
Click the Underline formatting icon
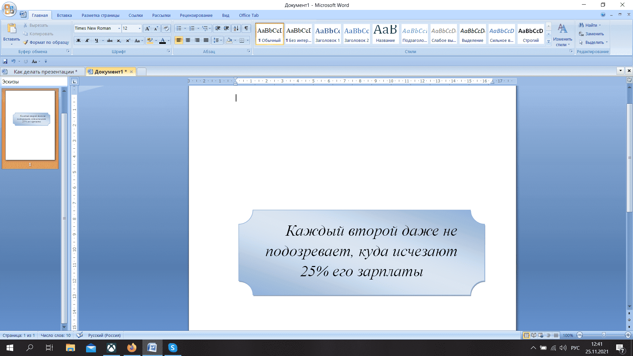pos(96,41)
